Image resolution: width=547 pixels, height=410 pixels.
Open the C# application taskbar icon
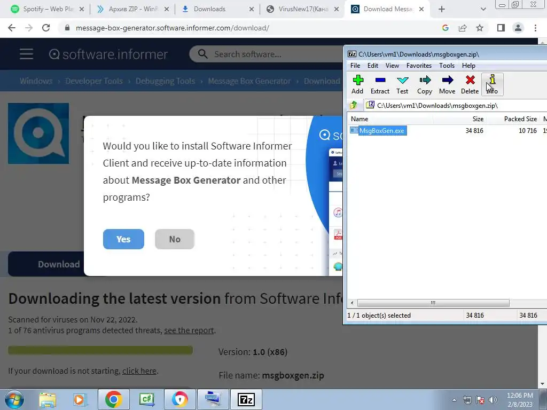point(147,399)
